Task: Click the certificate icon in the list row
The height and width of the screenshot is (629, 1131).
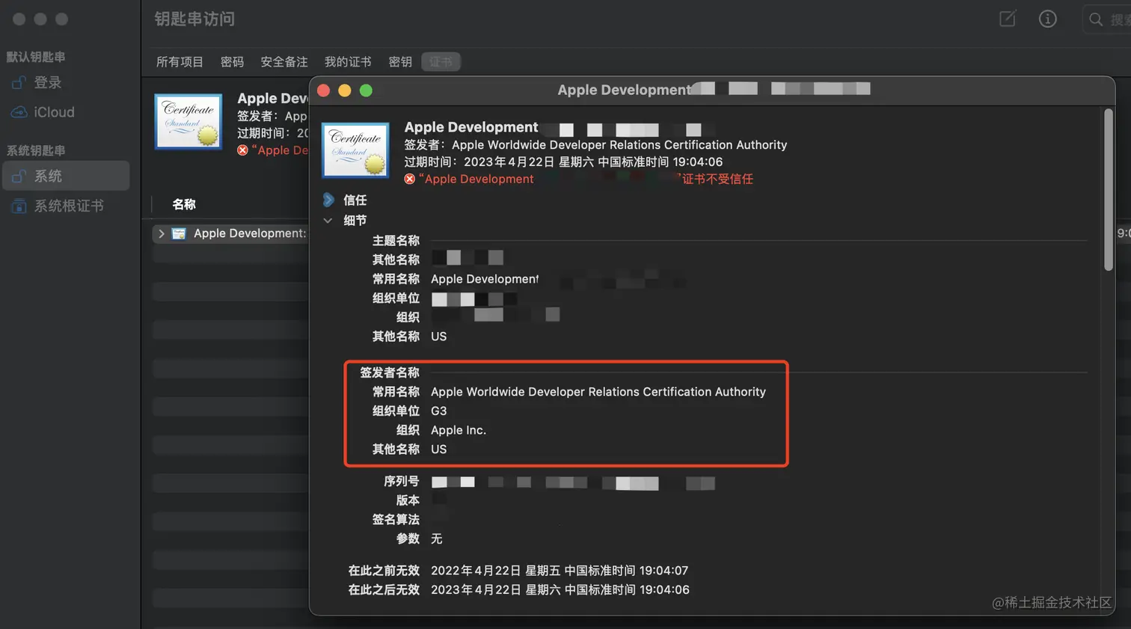Action: coord(179,234)
